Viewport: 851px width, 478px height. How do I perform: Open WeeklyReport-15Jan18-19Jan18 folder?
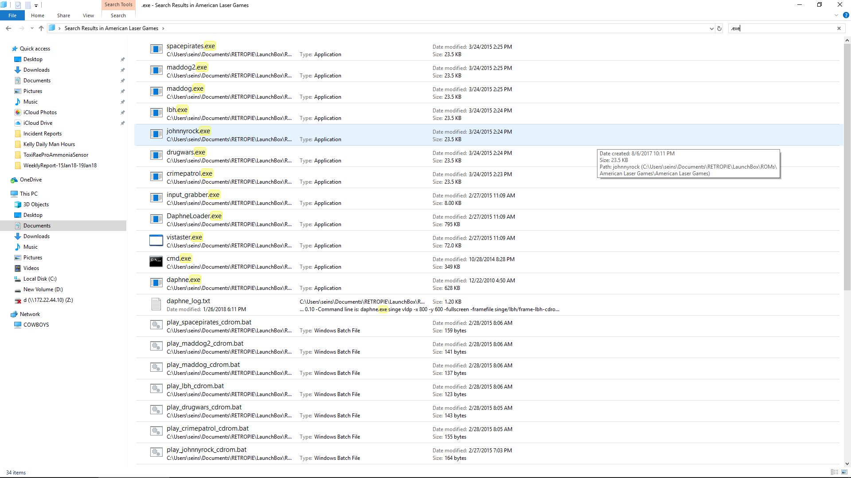(x=60, y=166)
